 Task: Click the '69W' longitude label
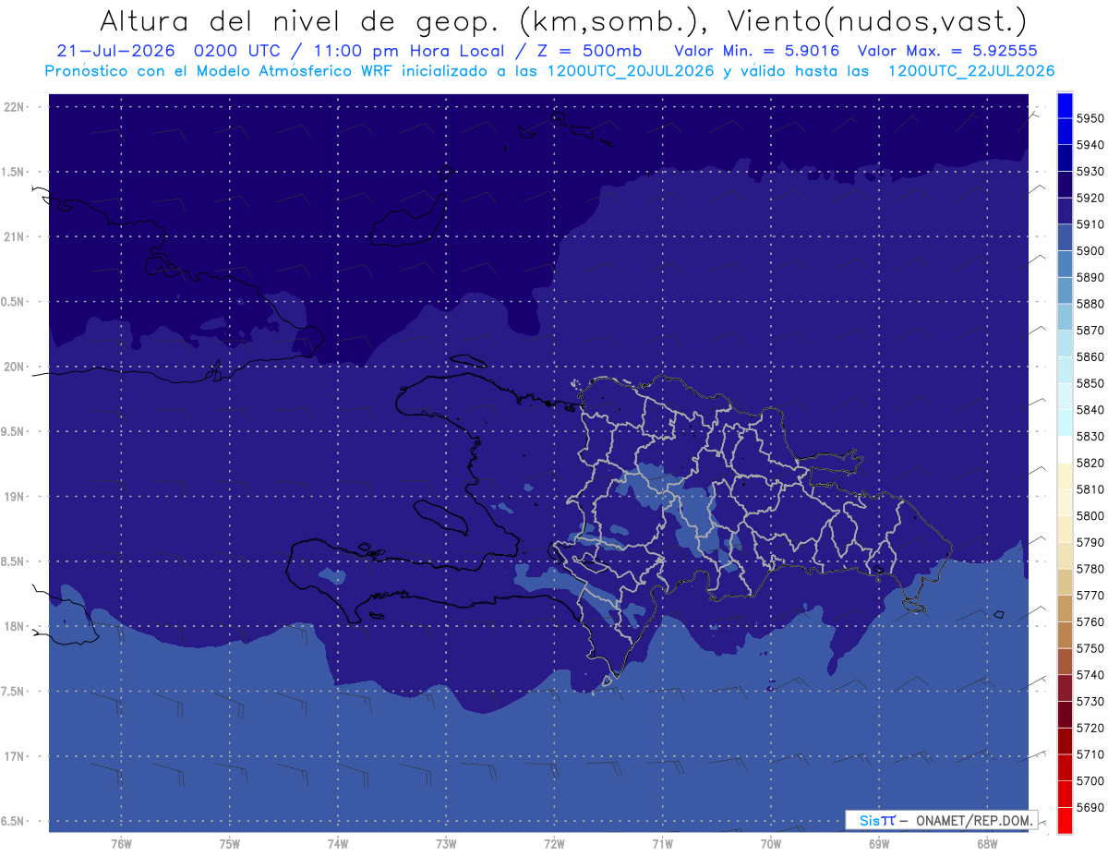879,843
